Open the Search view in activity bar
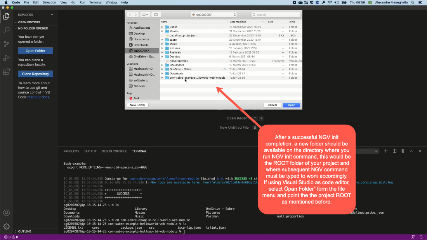The image size is (427, 240). 6,30
